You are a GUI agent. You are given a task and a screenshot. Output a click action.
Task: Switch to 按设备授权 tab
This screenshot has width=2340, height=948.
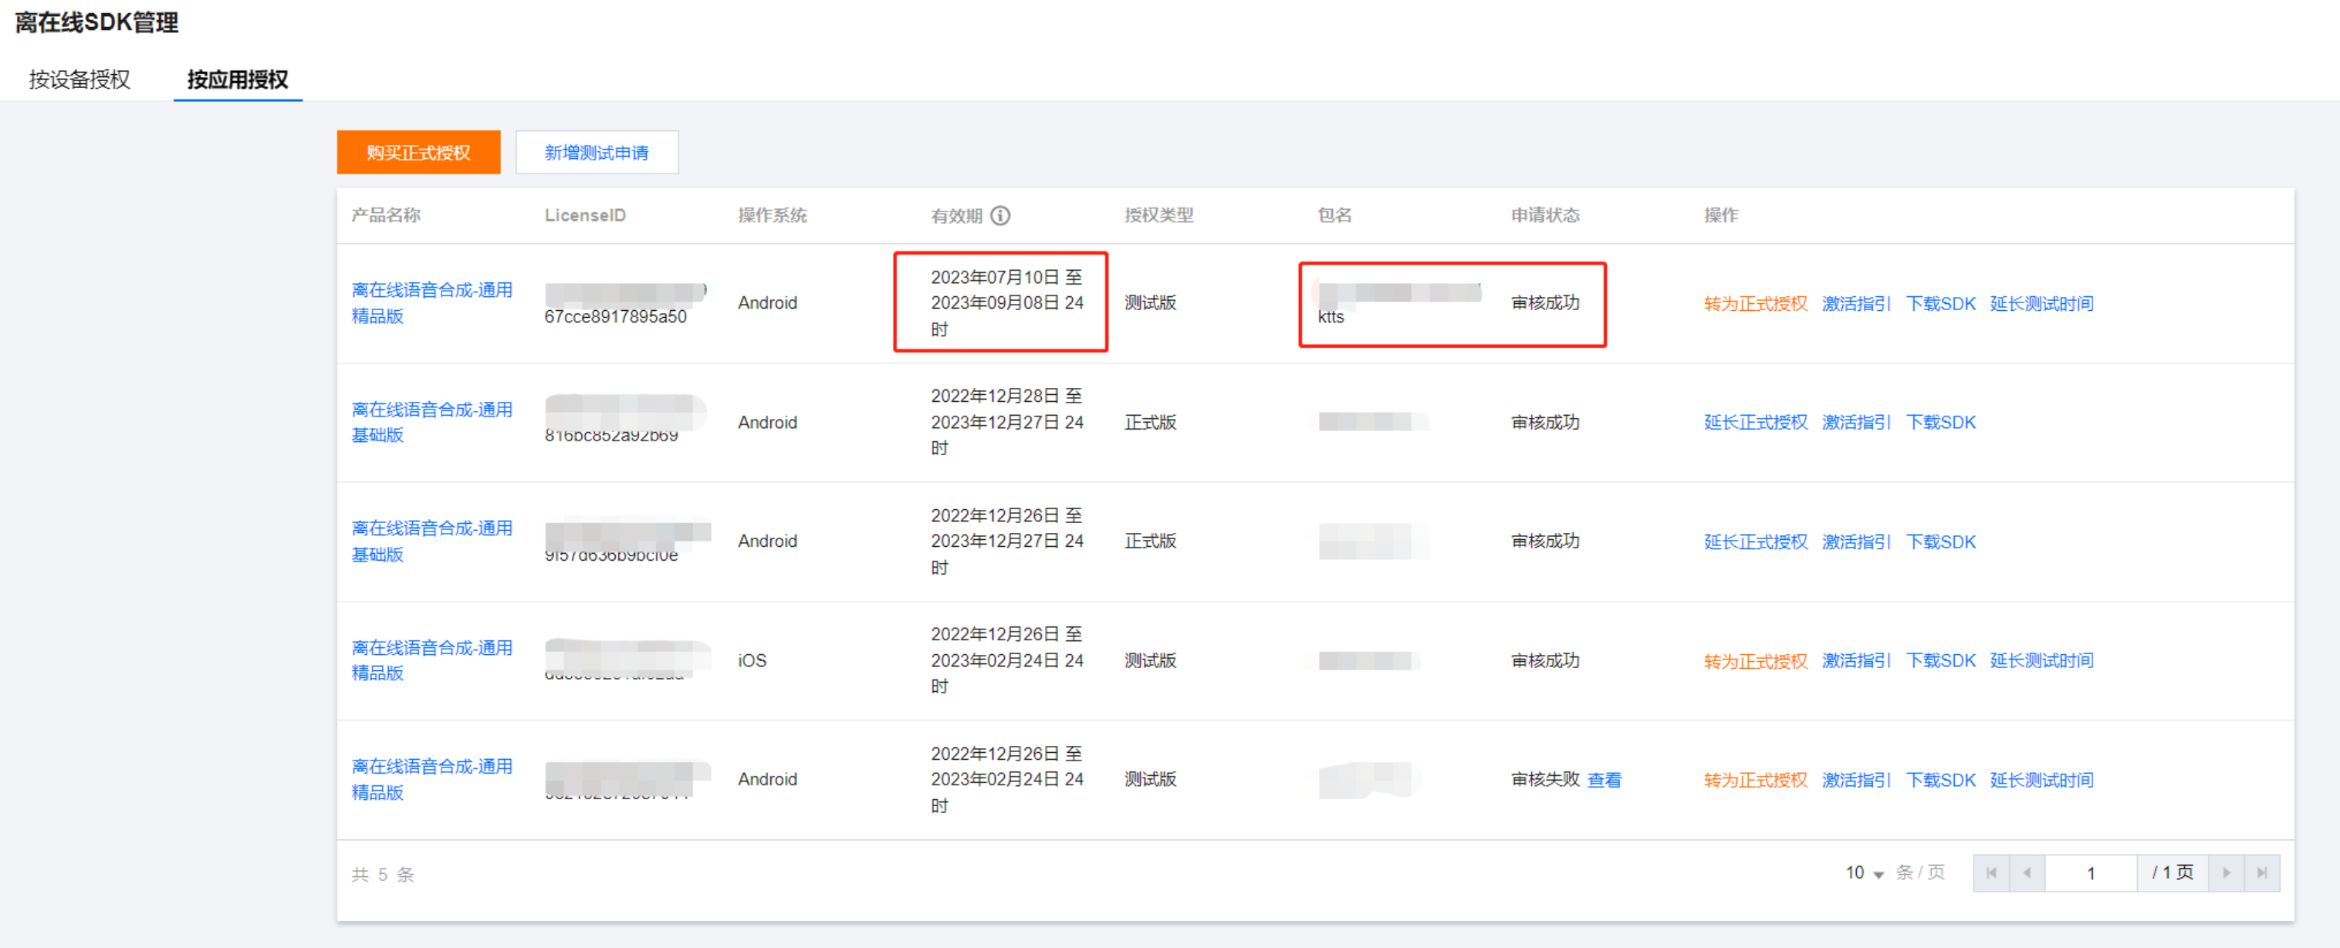[80, 79]
